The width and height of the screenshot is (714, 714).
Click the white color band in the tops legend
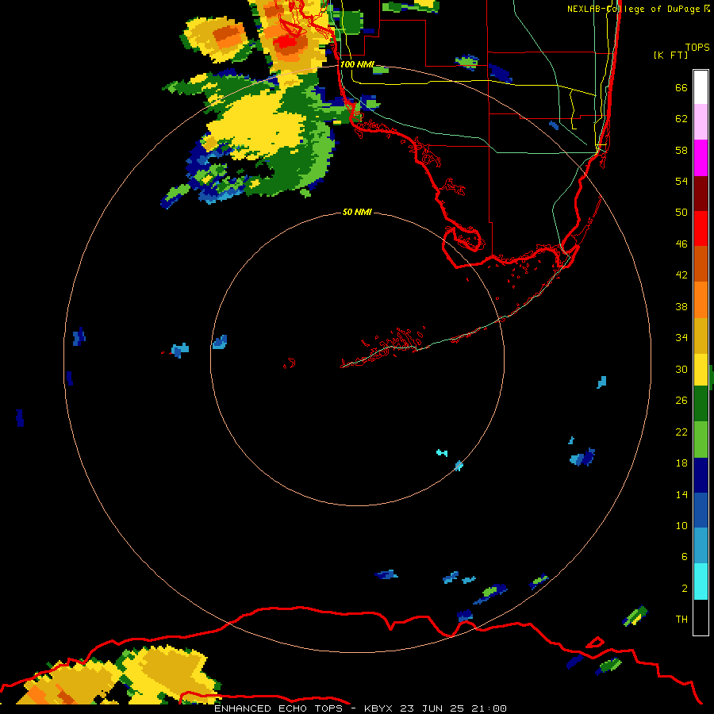[701, 87]
